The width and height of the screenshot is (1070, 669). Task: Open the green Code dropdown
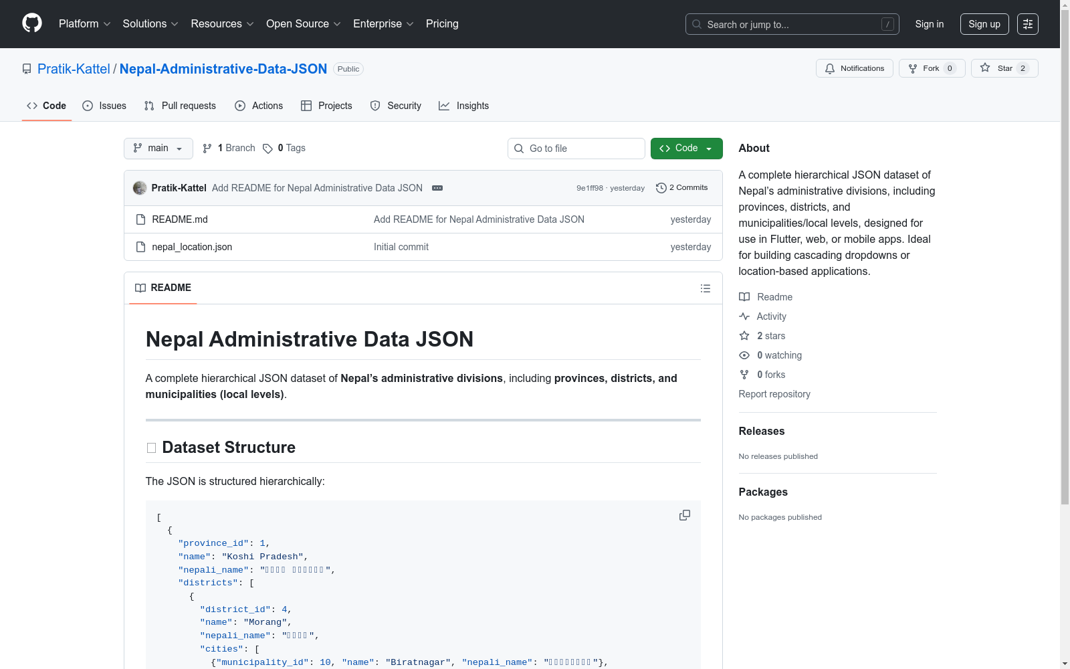[x=687, y=149]
